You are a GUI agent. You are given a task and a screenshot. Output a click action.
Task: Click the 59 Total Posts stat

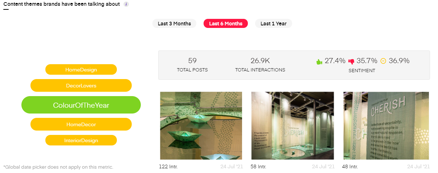(192, 65)
